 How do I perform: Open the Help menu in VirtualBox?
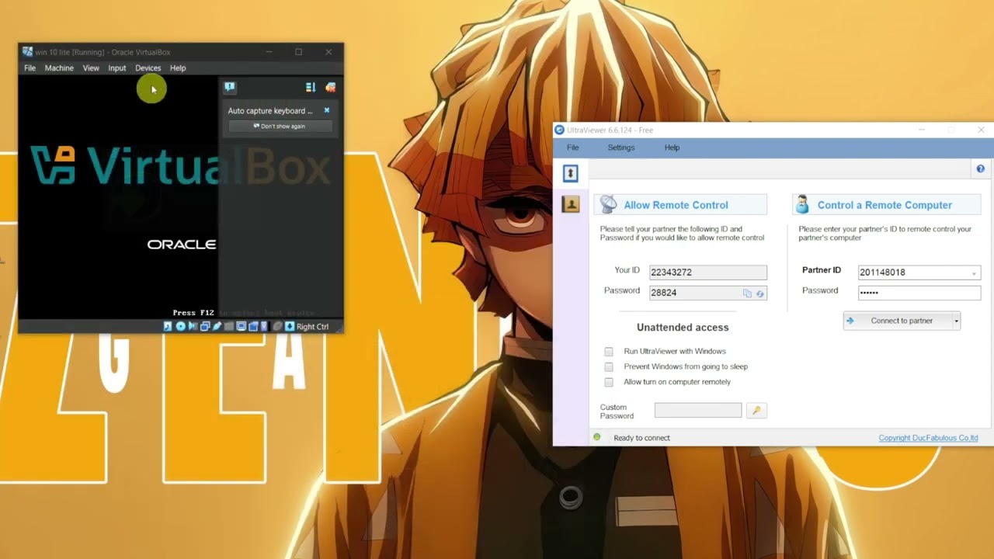pyautogui.click(x=178, y=68)
